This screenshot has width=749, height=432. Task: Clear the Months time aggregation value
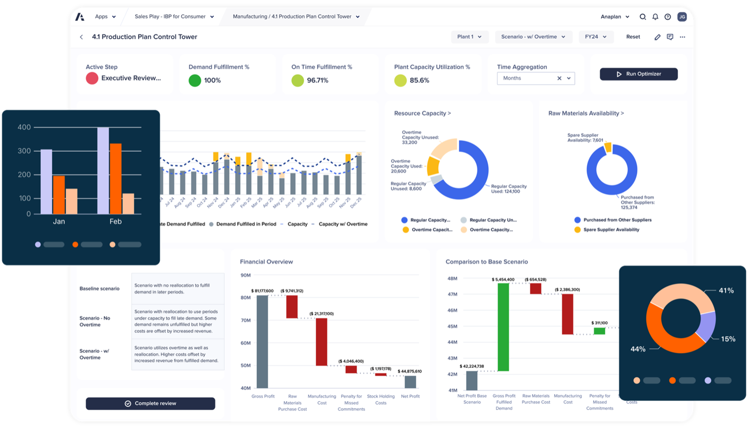click(559, 78)
